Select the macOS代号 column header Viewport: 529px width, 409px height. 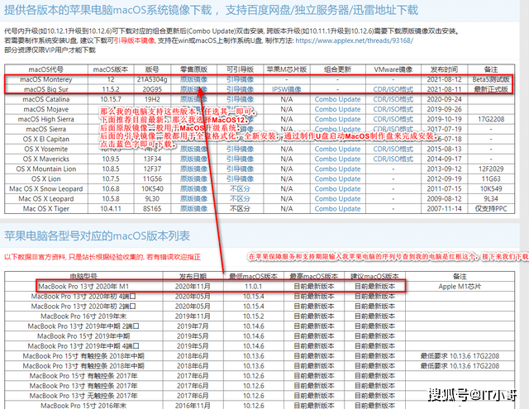point(46,69)
